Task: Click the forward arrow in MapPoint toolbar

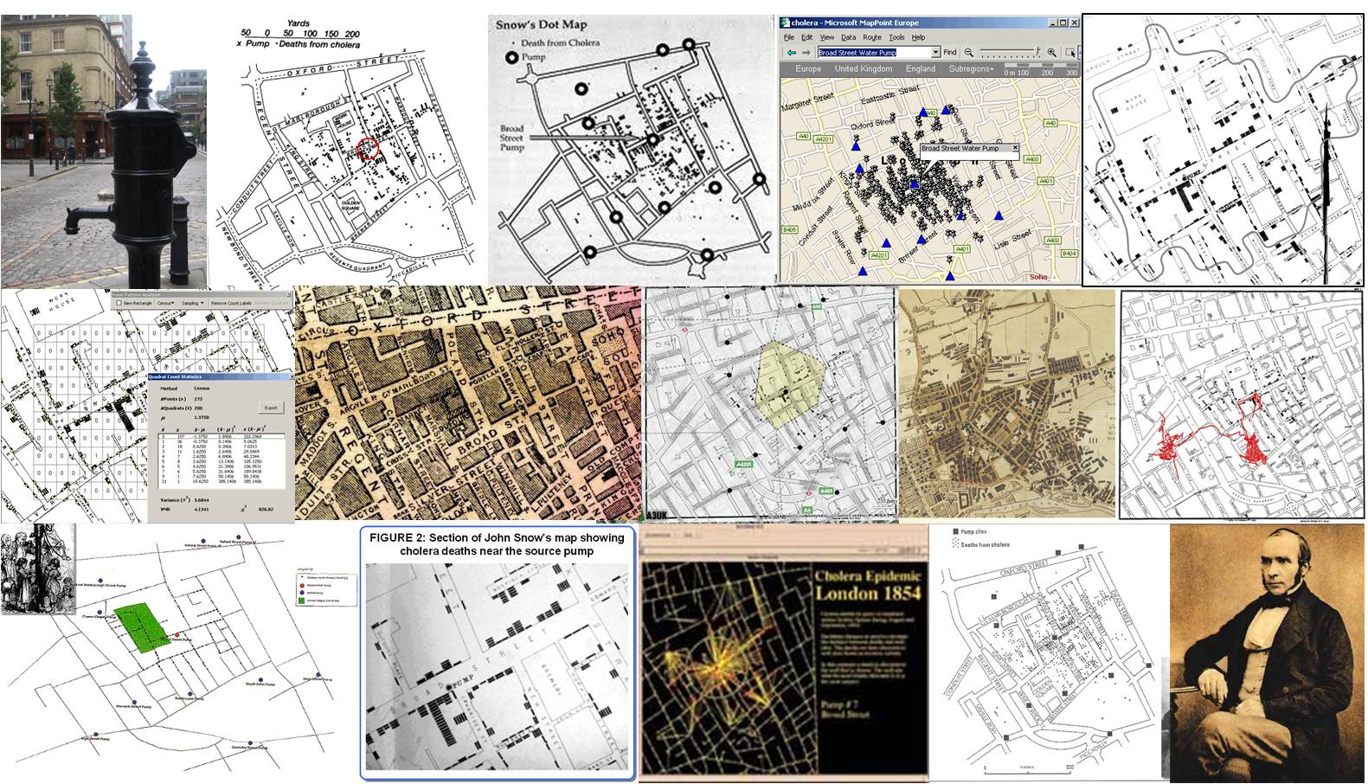Action: (x=806, y=53)
